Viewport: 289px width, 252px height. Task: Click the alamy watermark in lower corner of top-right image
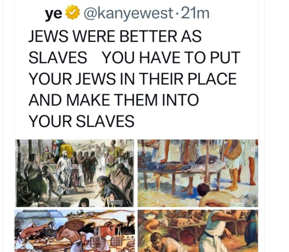tap(237, 202)
